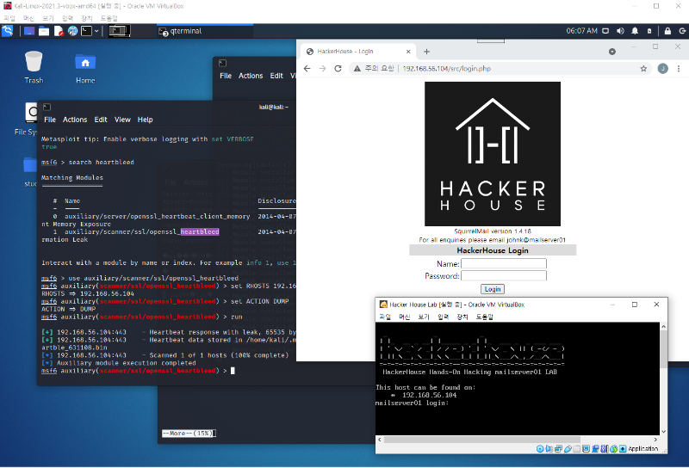Click the front msfconsole terminal window icon
This screenshot has height=468, width=689.
tap(47, 107)
